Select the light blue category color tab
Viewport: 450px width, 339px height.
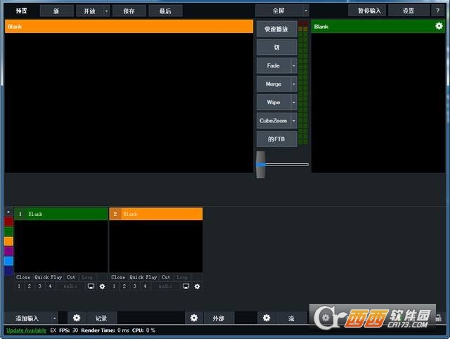8,261
